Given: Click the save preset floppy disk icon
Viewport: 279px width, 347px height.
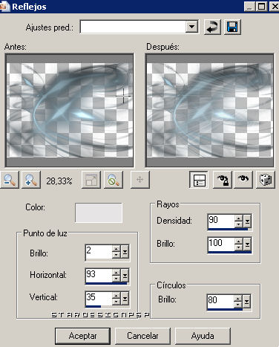Looking at the screenshot, I should tap(232, 27).
